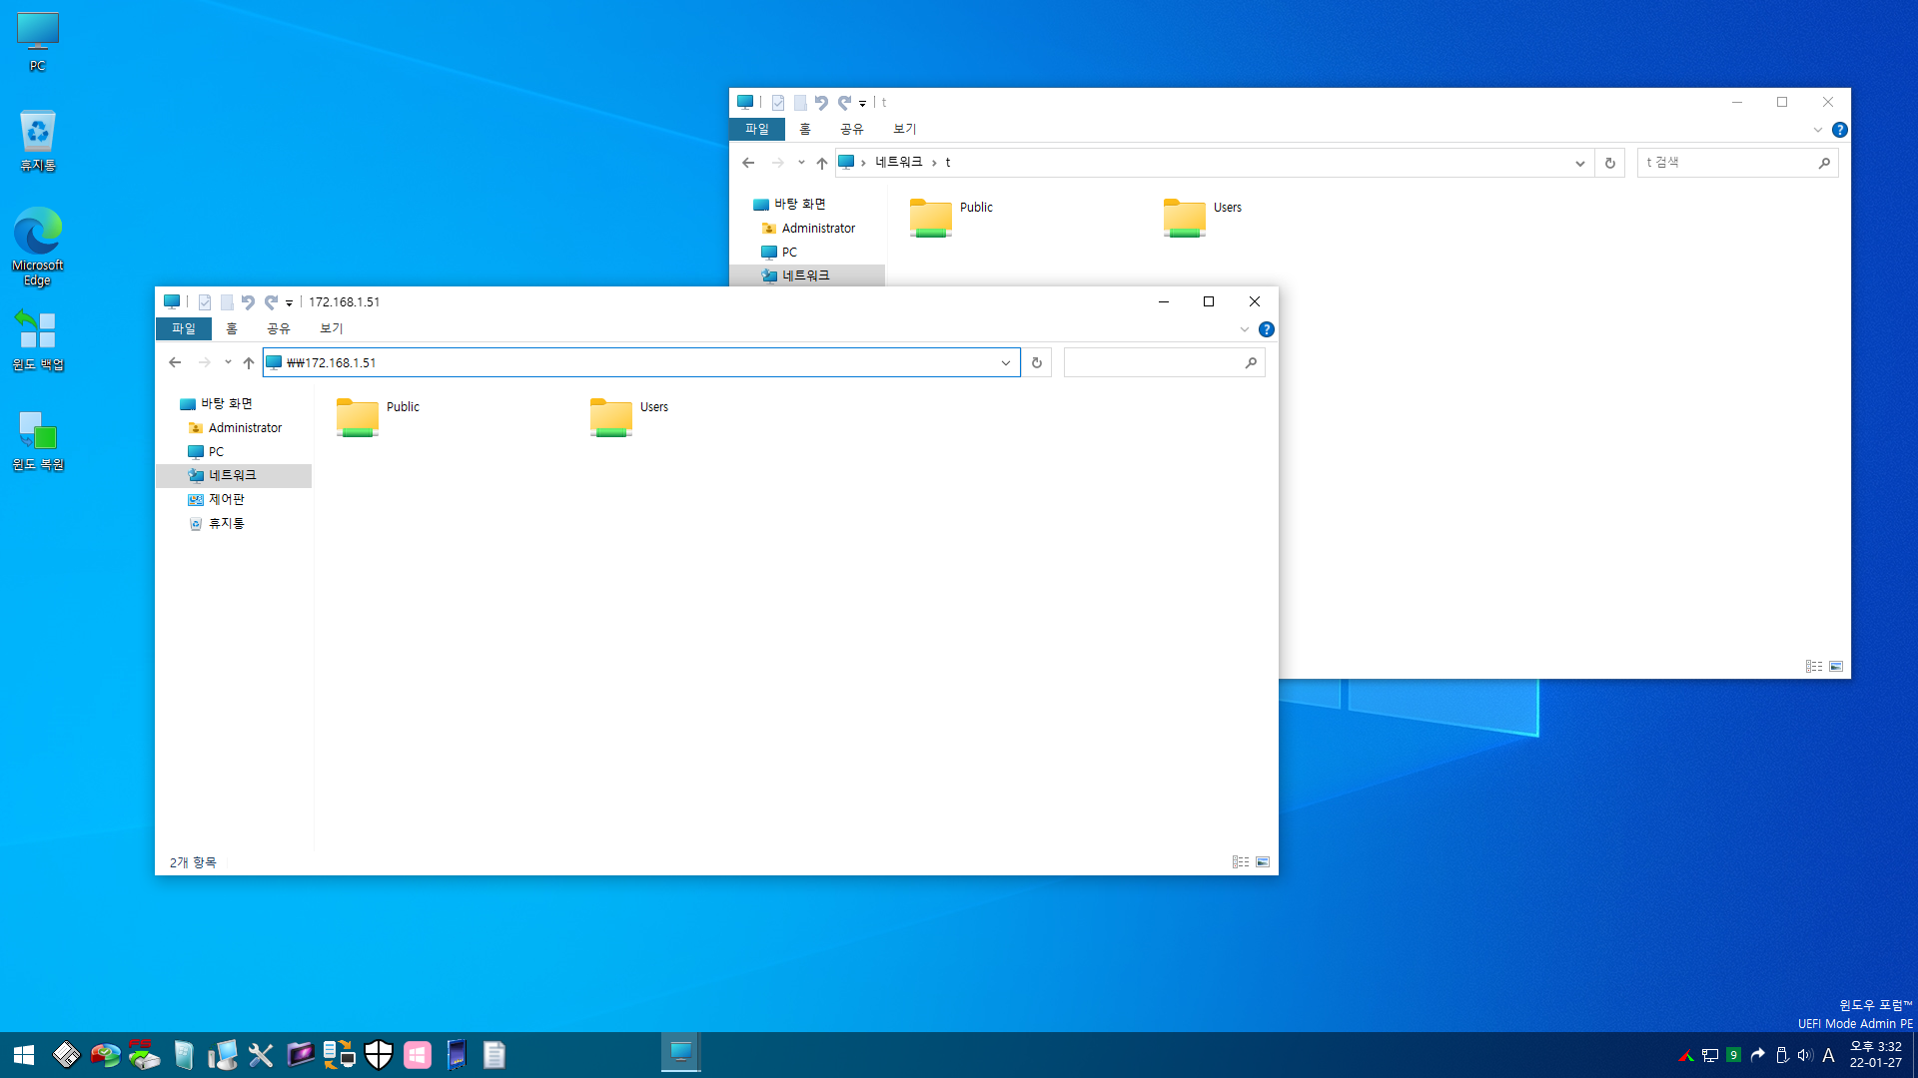Viewport: 1918px width, 1078px height.
Task: Expand the ribbon in 172.168.1.51 window
Action: (x=1245, y=329)
